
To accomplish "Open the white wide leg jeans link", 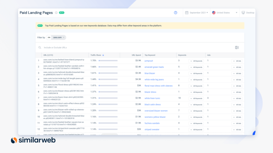I will click(x=154, y=80).
